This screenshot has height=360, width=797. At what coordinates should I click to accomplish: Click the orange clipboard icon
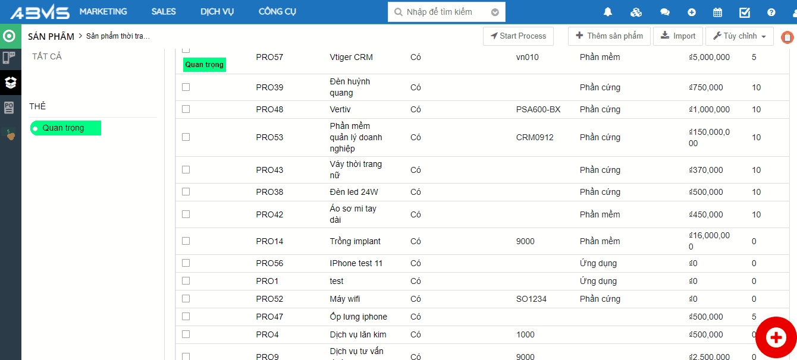pyautogui.click(x=787, y=37)
